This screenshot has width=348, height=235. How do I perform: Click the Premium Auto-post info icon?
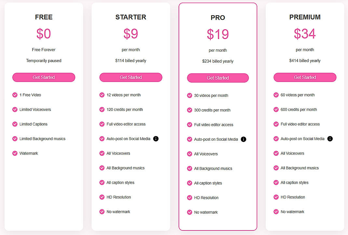(330, 138)
